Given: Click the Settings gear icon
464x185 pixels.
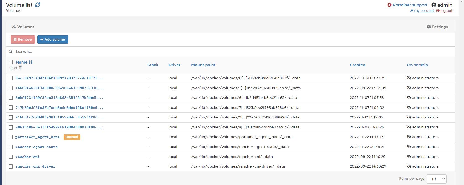Looking at the screenshot, I should pyautogui.click(x=429, y=27).
